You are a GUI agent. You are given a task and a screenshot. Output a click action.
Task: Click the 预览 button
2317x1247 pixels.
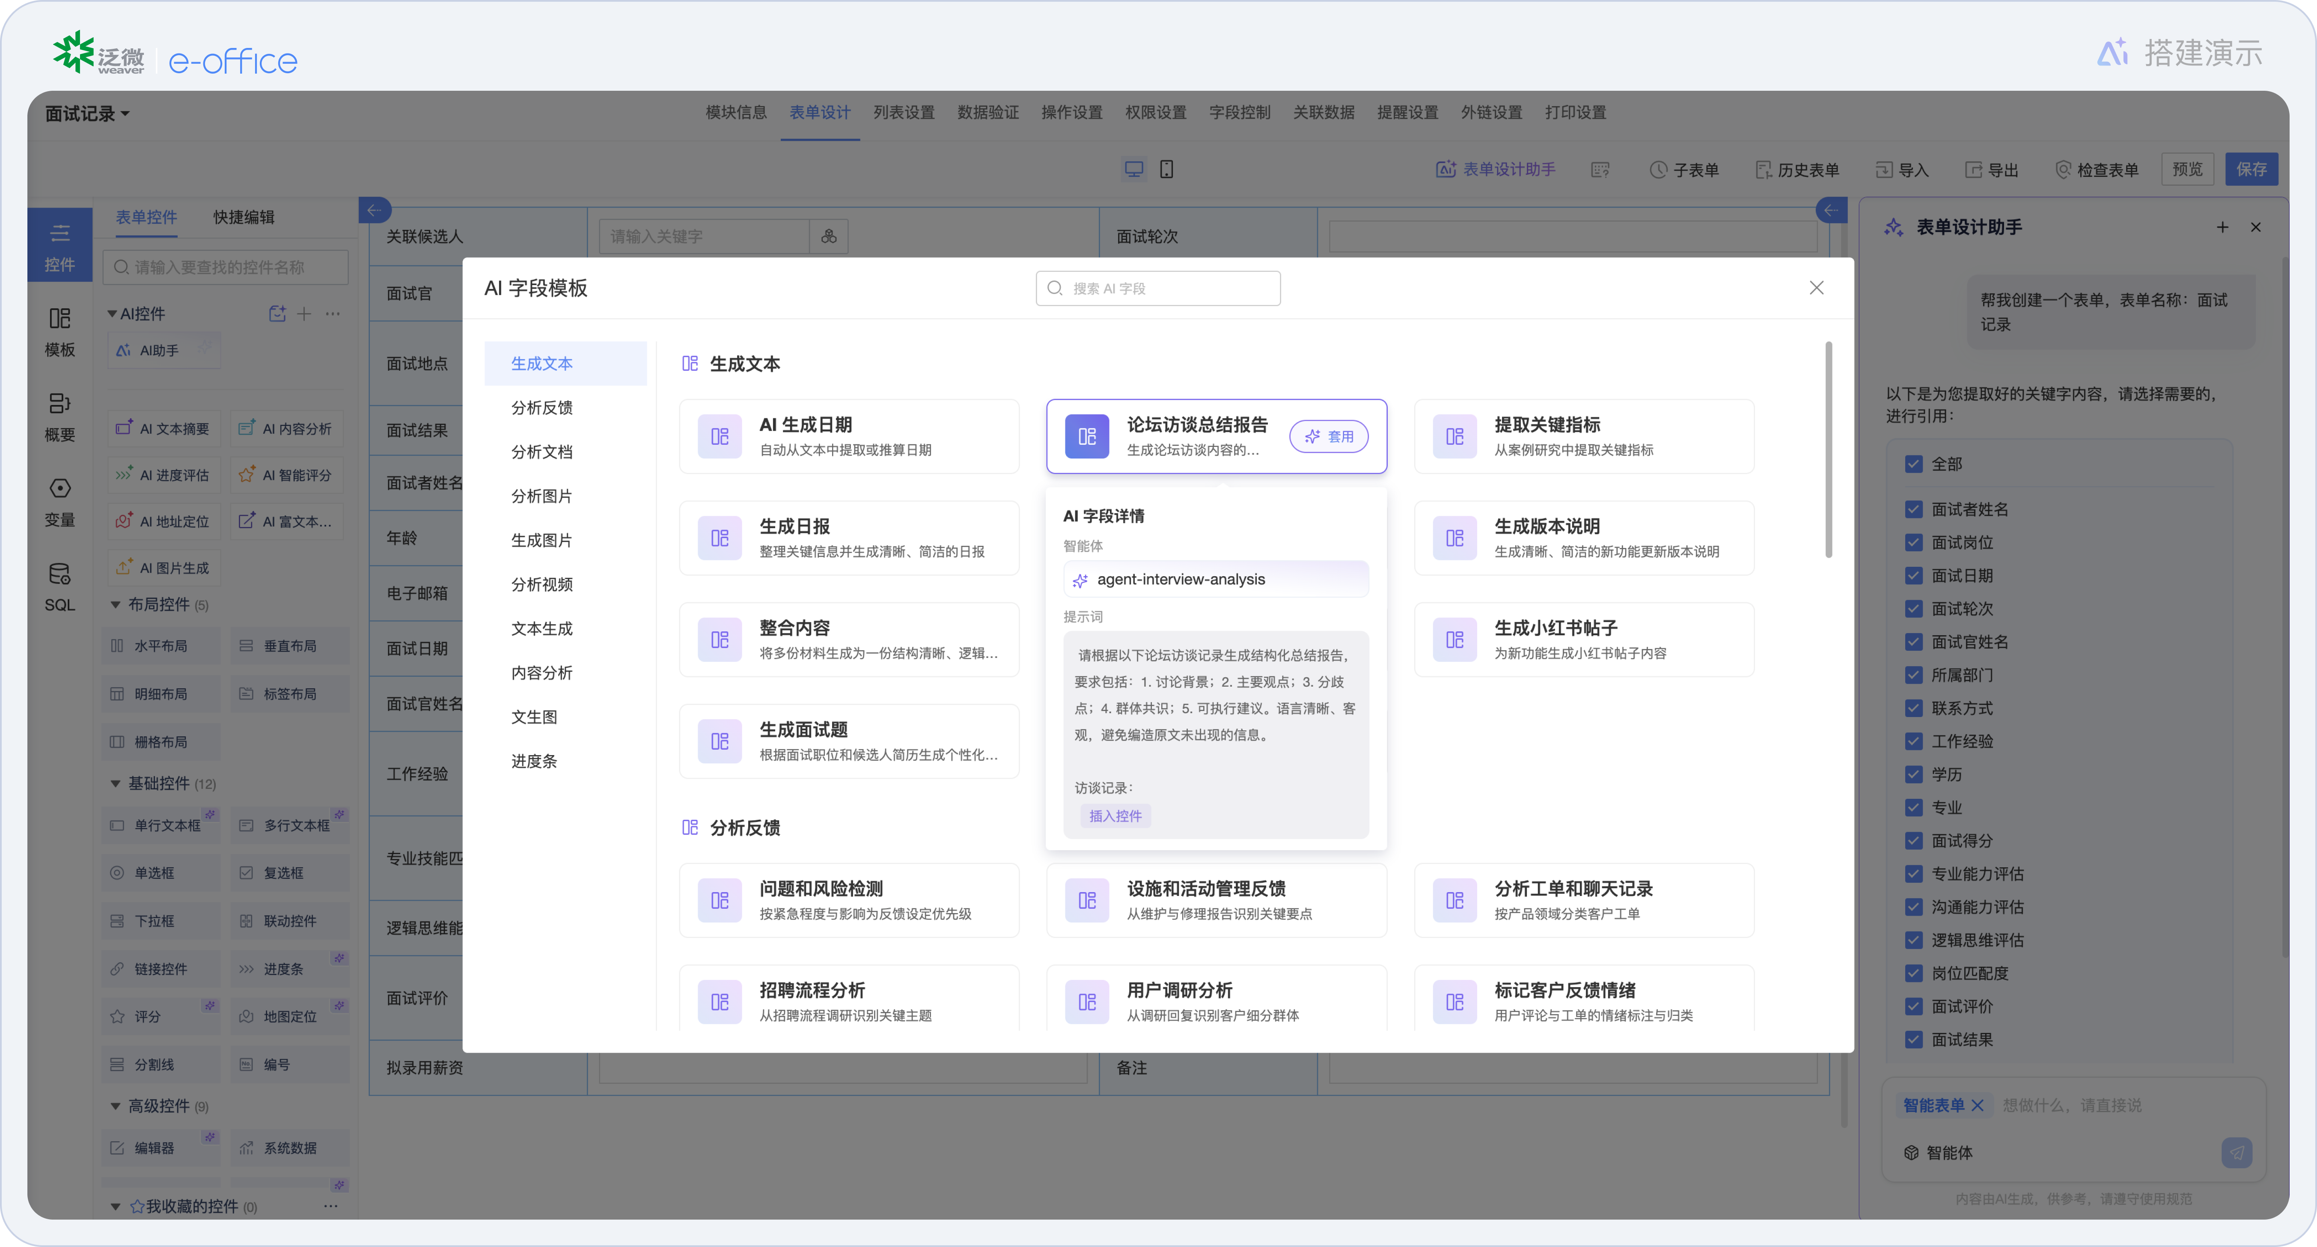coord(2187,169)
